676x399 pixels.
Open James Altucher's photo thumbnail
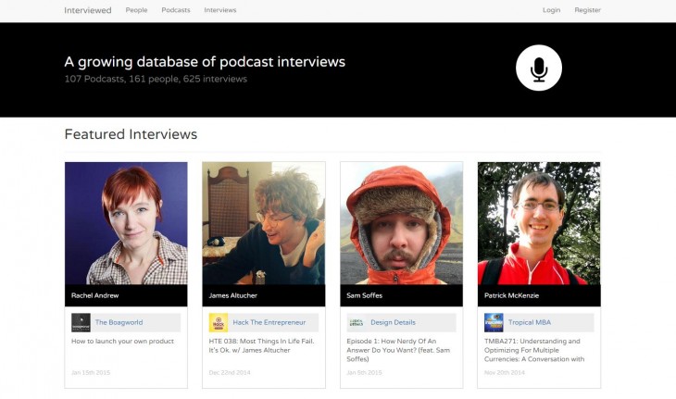[264, 223]
